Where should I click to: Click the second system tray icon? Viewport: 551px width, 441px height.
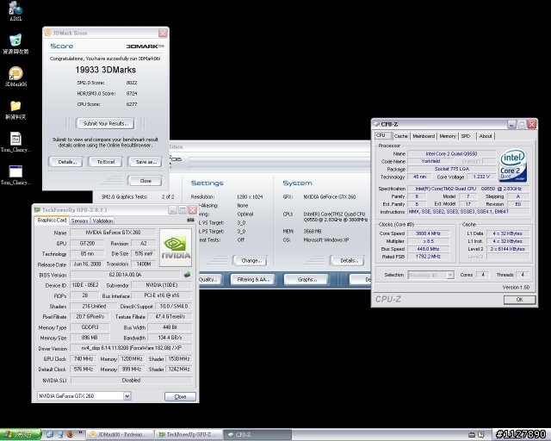coord(481,435)
